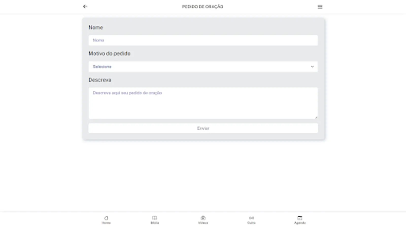This screenshot has height=228, width=406.
Task: Switch to the Culto tab label
Action: [x=251, y=223]
